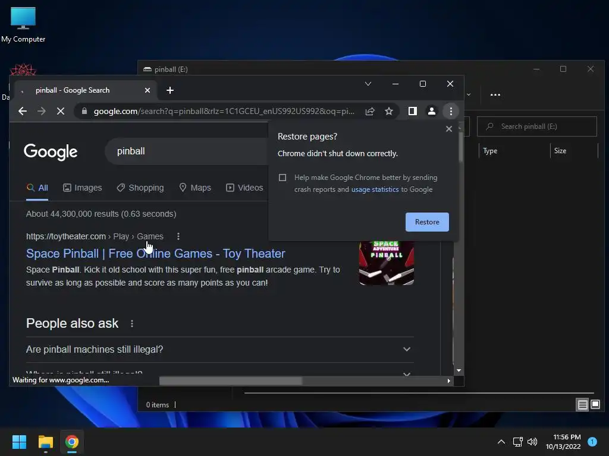This screenshot has width=609, height=456.
Task: Open notification center badge
Action: pos(592,442)
